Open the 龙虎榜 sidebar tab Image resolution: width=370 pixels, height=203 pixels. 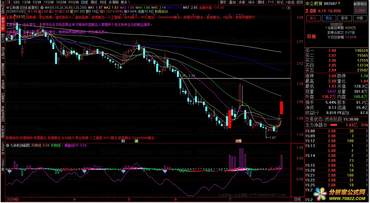3,84
